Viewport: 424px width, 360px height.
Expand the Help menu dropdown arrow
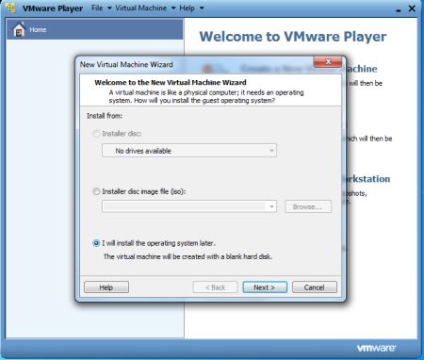[x=202, y=8]
